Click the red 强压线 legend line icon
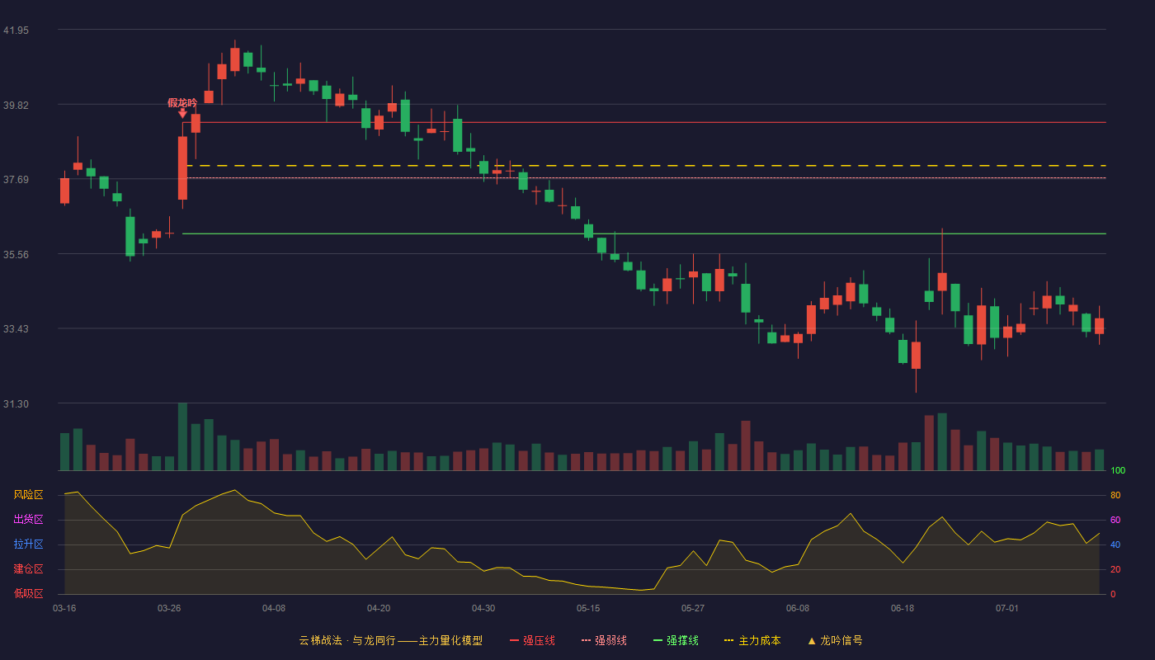 [x=515, y=640]
